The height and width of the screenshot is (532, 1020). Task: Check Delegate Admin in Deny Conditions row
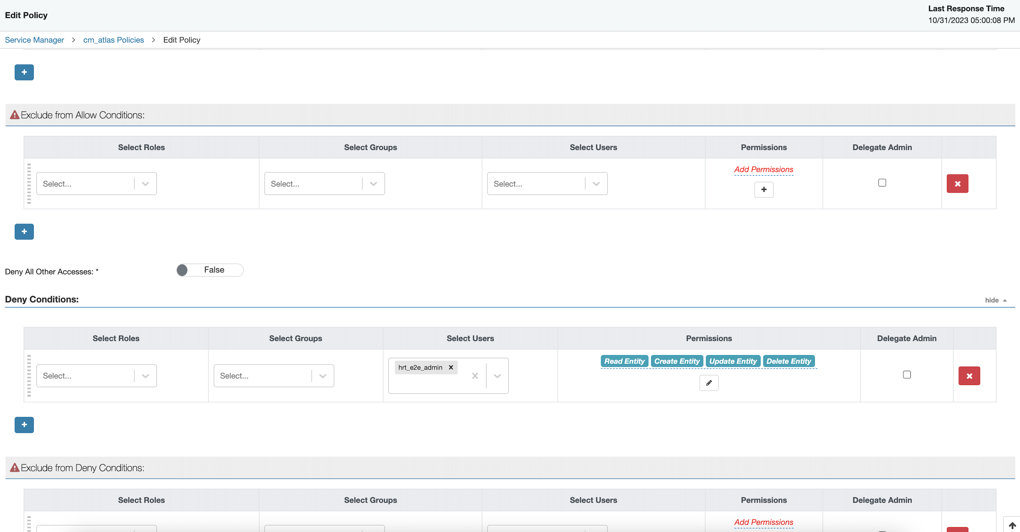coord(907,375)
